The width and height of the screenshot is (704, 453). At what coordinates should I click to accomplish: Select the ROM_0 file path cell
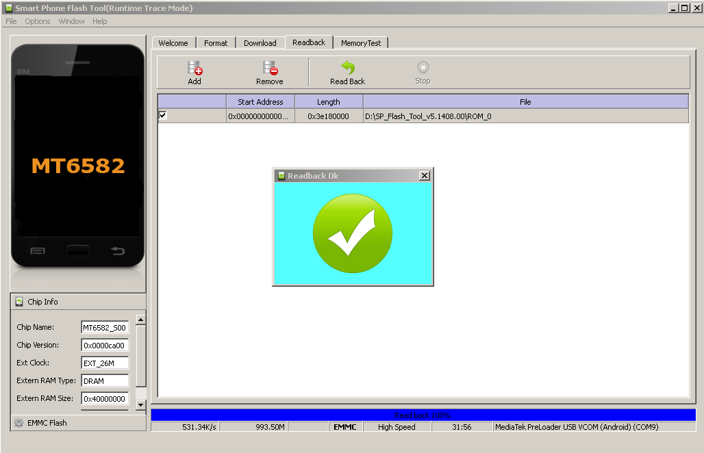[525, 116]
